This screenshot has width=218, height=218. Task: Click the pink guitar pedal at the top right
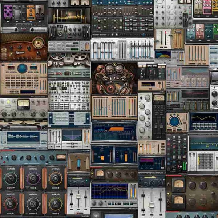click(x=207, y=7)
